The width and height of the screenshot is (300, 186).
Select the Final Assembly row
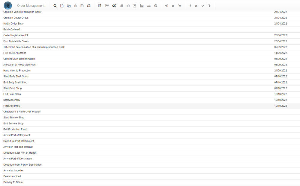151,106
